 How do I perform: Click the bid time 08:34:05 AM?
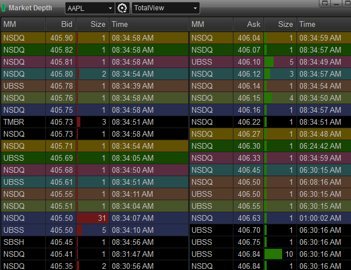pos(132,158)
